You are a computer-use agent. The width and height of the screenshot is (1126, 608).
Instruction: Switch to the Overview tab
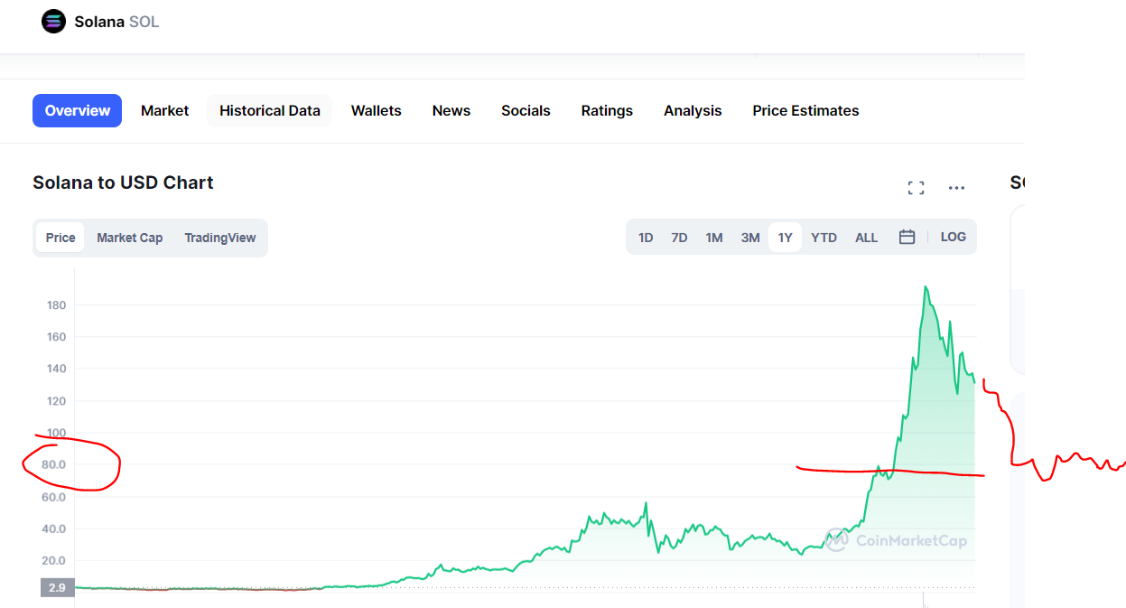tap(78, 110)
